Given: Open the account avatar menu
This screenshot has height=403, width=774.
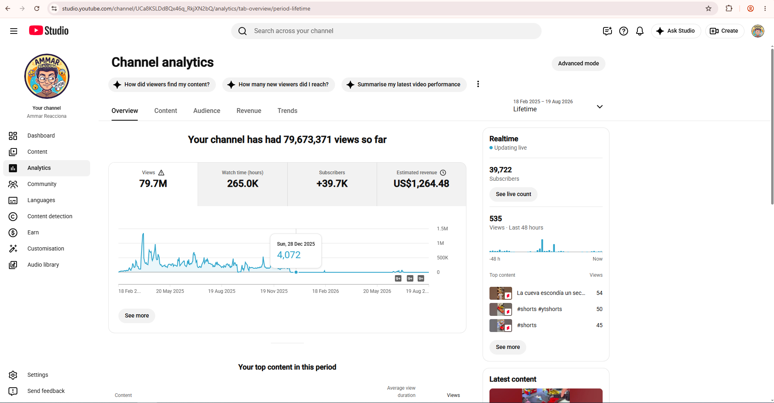Looking at the screenshot, I should coord(758,31).
